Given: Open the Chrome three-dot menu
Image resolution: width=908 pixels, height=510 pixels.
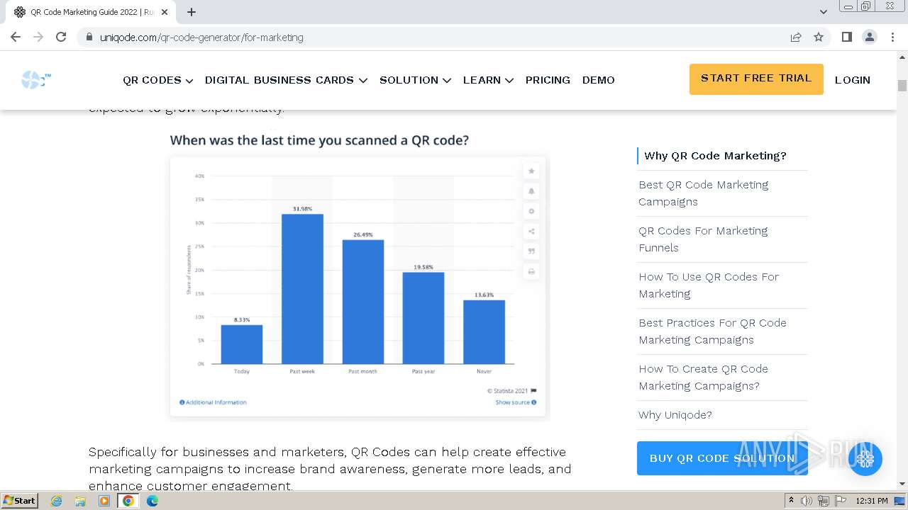Looking at the screenshot, I should tap(892, 37).
